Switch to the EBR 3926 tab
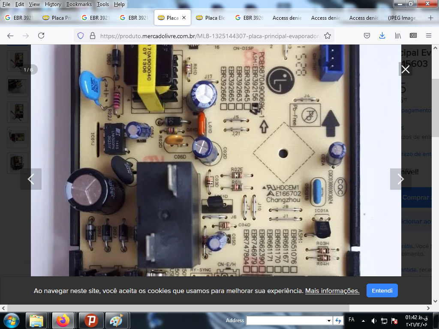This screenshot has width=439, height=329. point(250,18)
